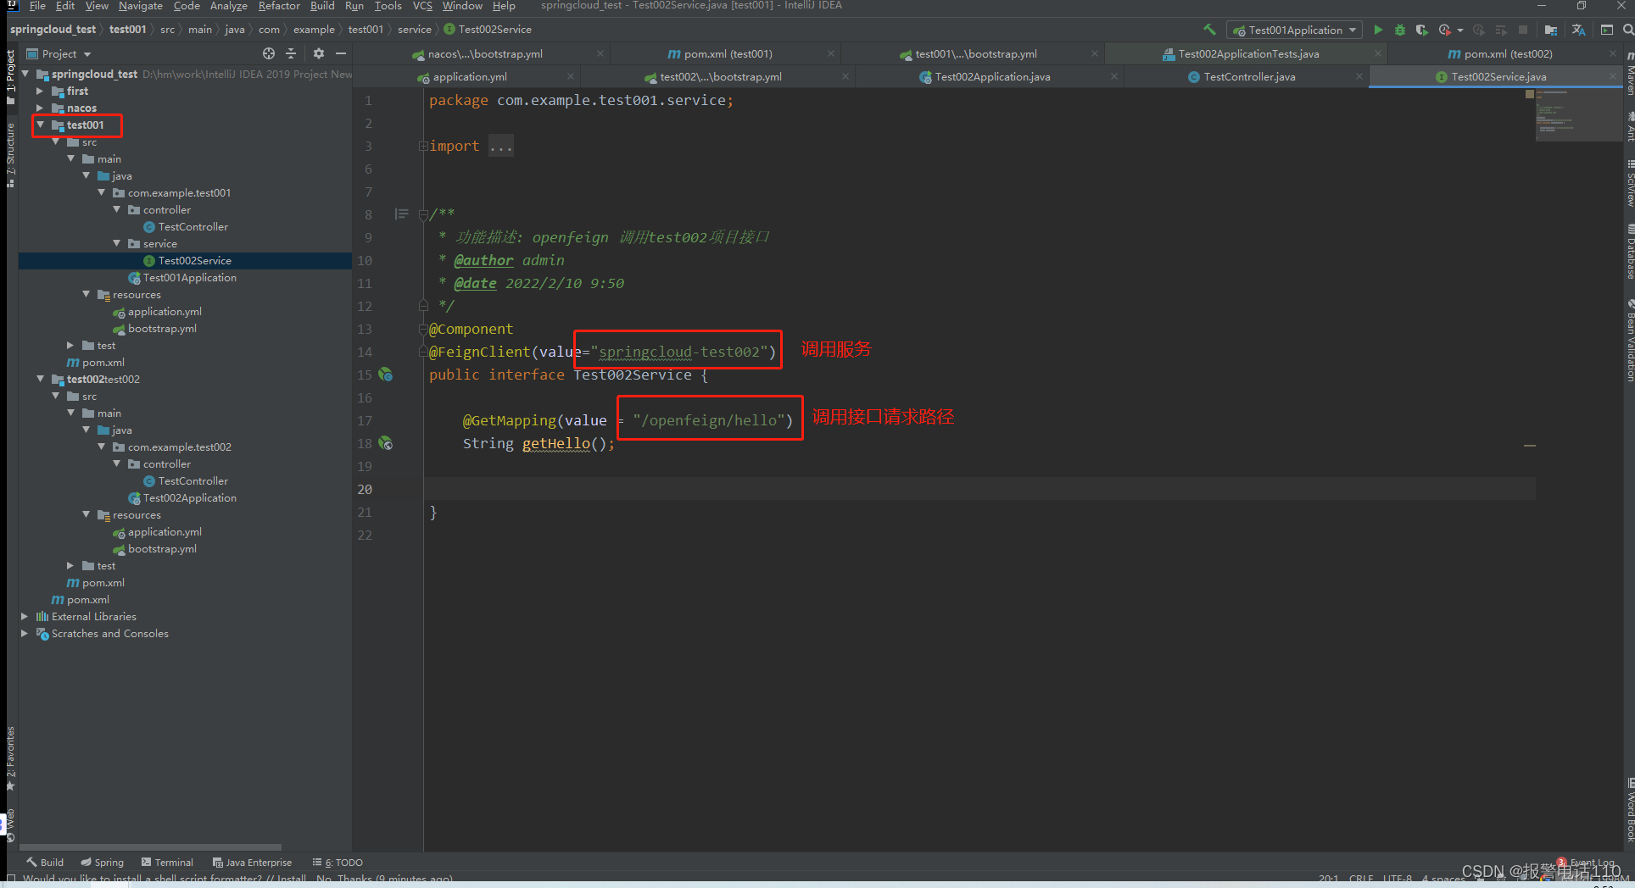
Task: Open Project panel settings gear
Action: (x=318, y=53)
